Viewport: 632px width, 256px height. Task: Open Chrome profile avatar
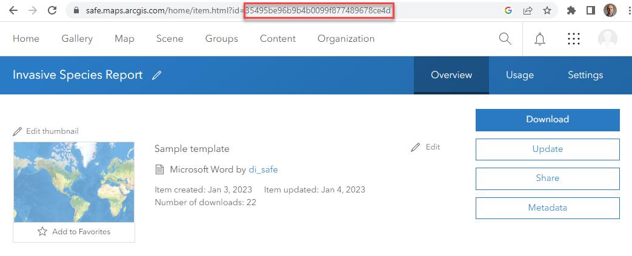pyautogui.click(x=610, y=10)
